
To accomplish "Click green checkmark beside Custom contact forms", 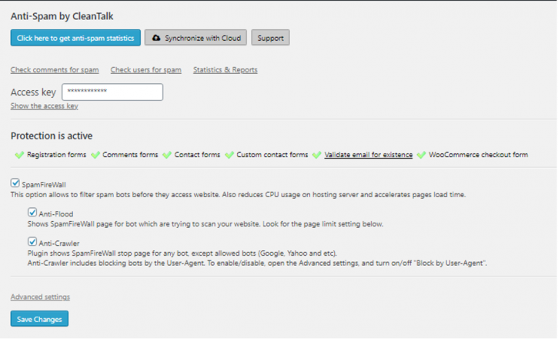I will [229, 155].
